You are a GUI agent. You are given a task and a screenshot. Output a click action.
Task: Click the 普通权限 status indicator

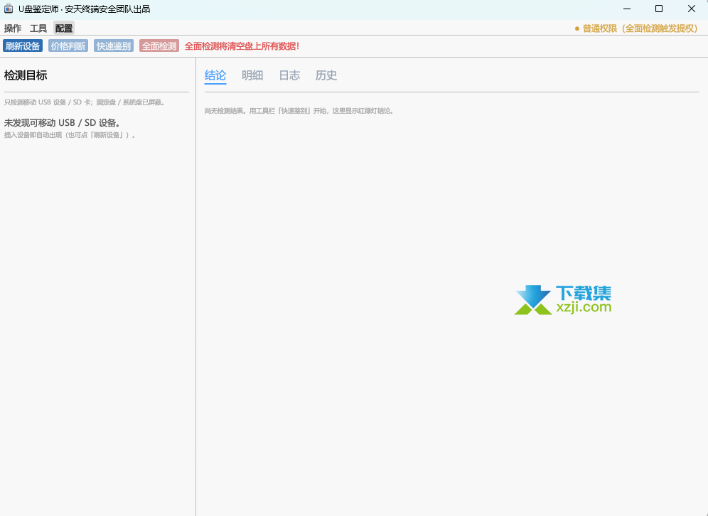[636, 28]
